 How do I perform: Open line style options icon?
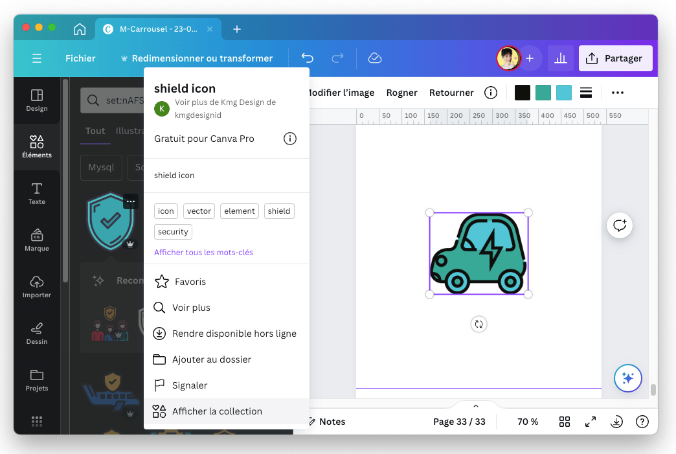[585, 93]
